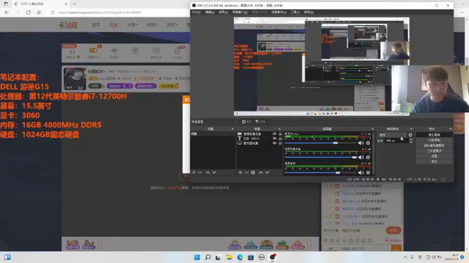The width and height of the screenshot is (469, 263).
Task: Pop out the Controls dock panel
Action: coord(450,129)
